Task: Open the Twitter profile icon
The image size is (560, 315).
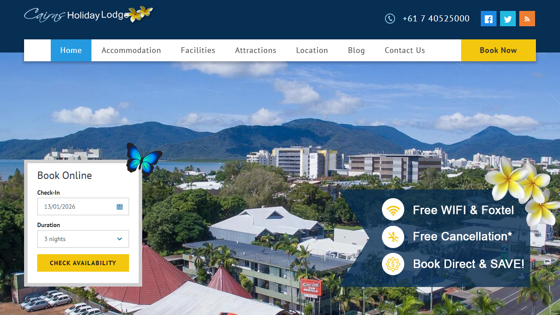Action: pos(508,19)
